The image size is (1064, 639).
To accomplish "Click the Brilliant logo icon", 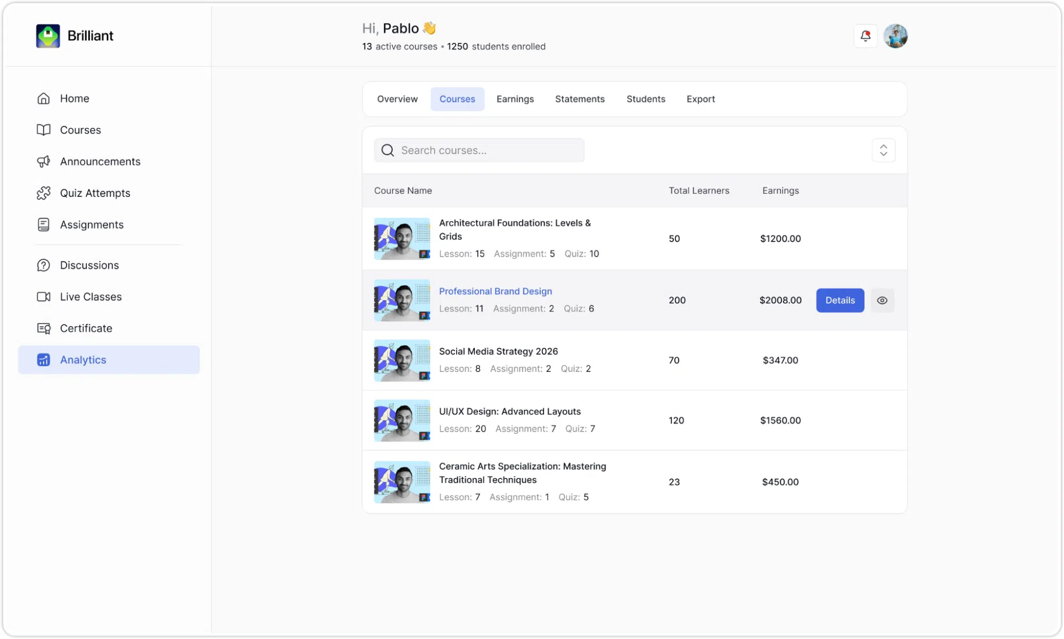I will [x=48, y=36].
